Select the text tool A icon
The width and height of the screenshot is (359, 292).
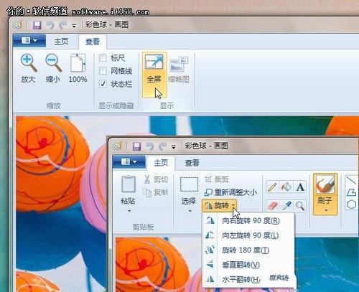[300, 187]
